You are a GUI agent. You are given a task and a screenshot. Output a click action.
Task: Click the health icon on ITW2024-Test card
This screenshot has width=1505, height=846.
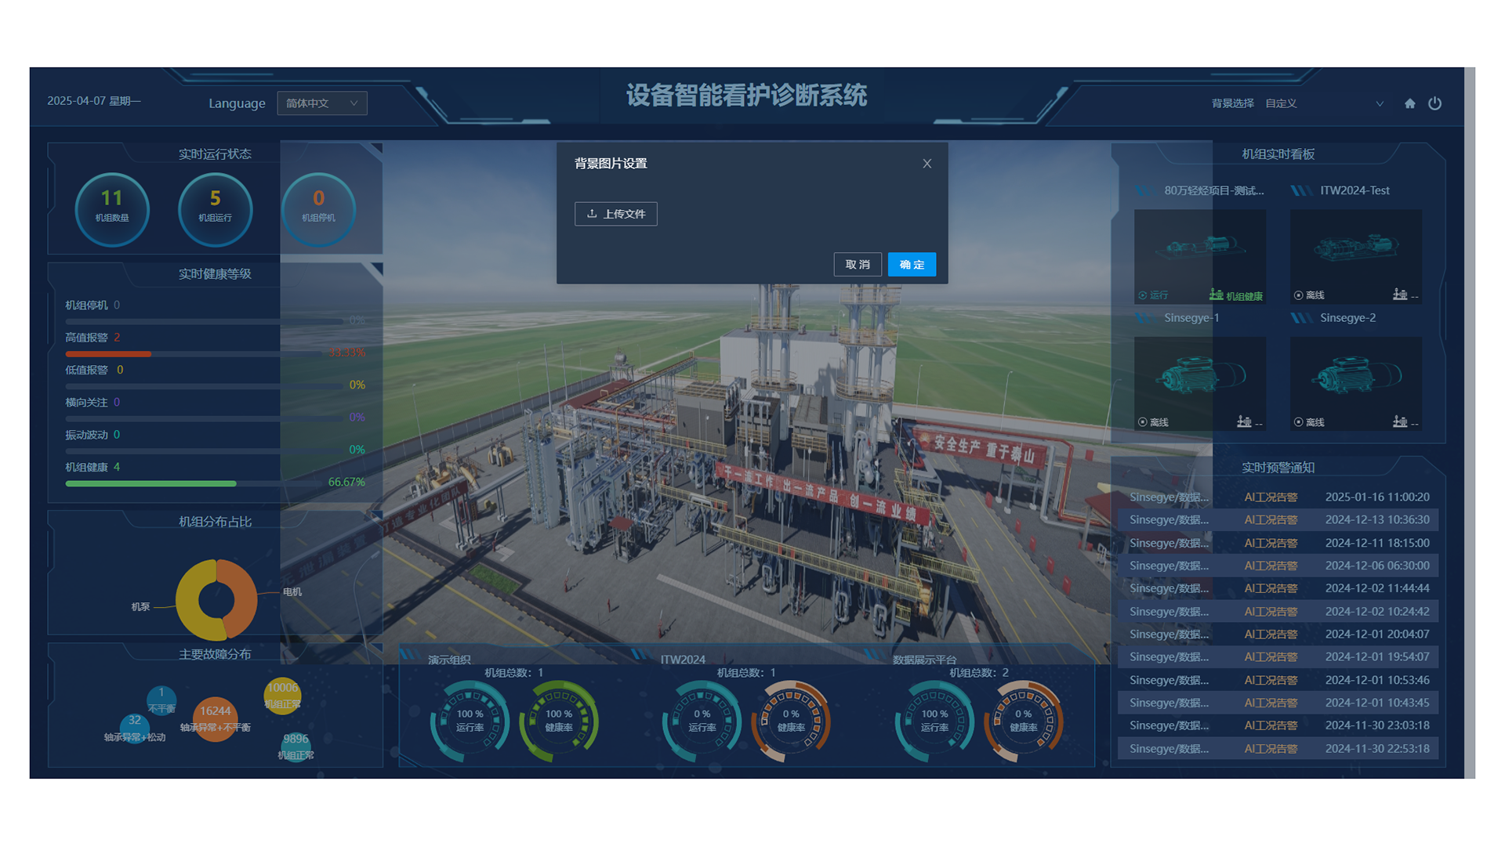click(1400, 295)
